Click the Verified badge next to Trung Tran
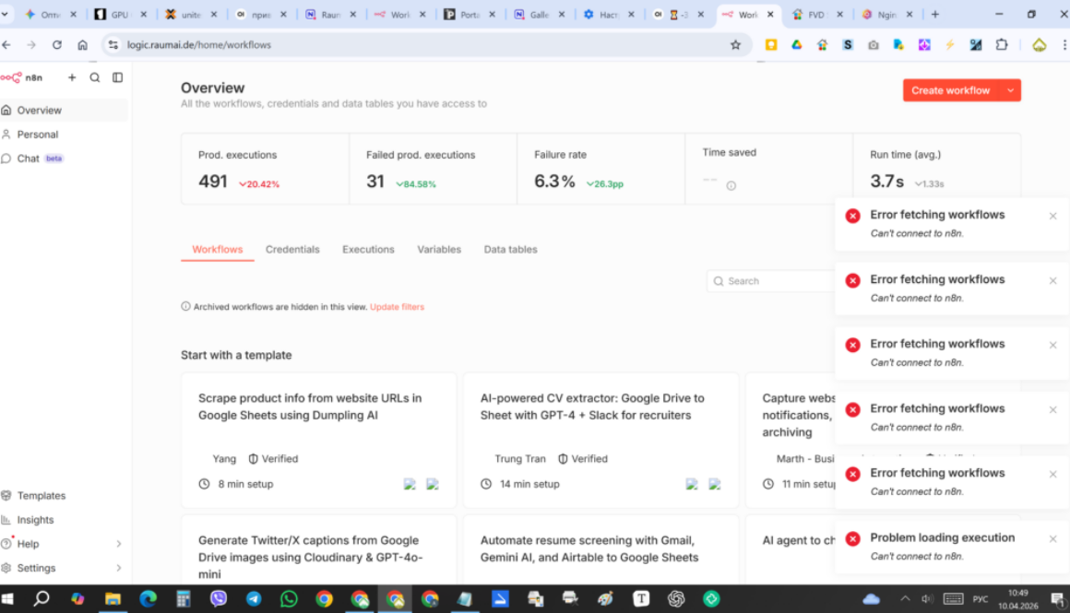Screen dimensions: 1070x613 click(583, 459)
